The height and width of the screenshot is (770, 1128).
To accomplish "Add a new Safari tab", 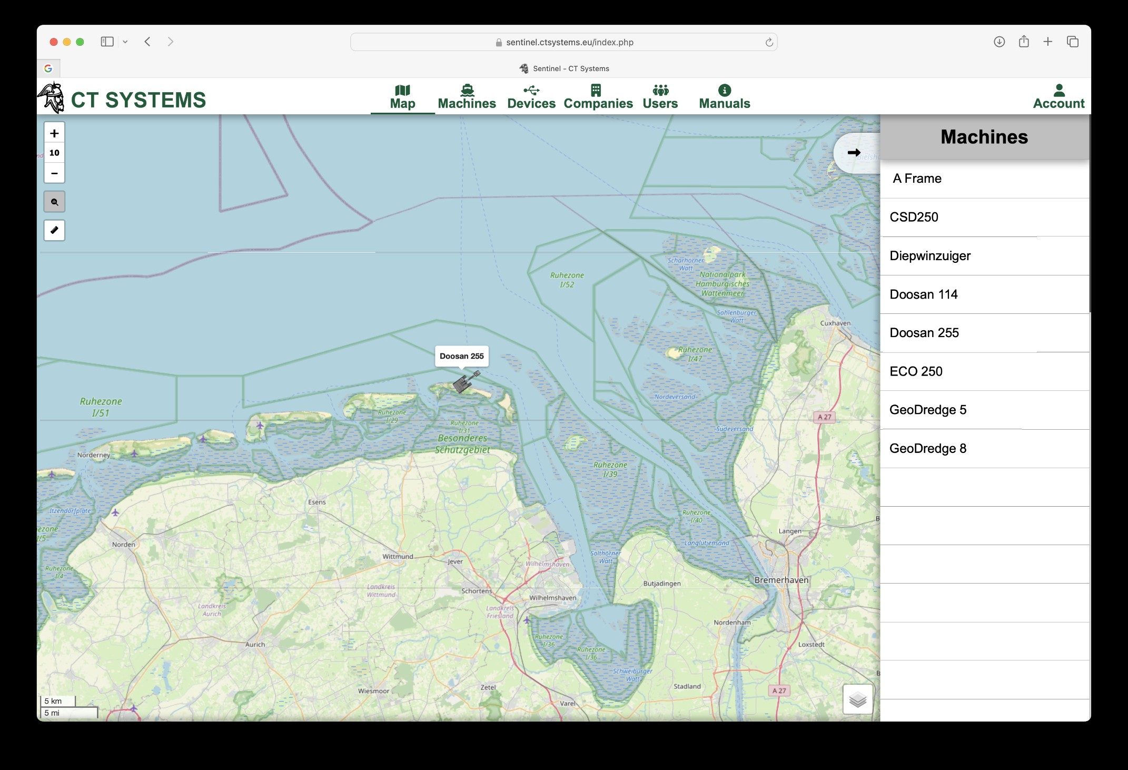I will (1048, 42).
